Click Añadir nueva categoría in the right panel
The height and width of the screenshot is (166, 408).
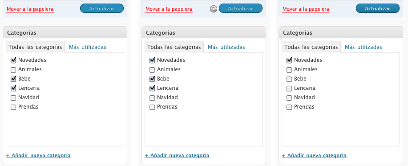pos(314,155)
